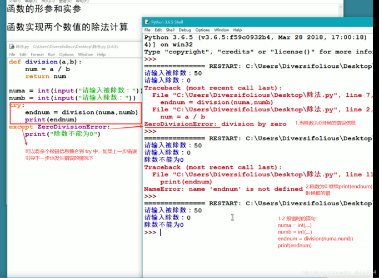This screenshot has height=278, width=379.
Task: Open Help menu in 除法.py editor
Action: (101, 54)
